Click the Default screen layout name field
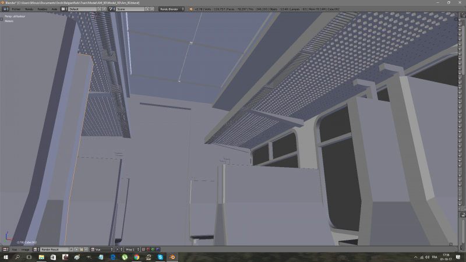Image resolution: width=466 pixels, height=262 pixels. 83,9
